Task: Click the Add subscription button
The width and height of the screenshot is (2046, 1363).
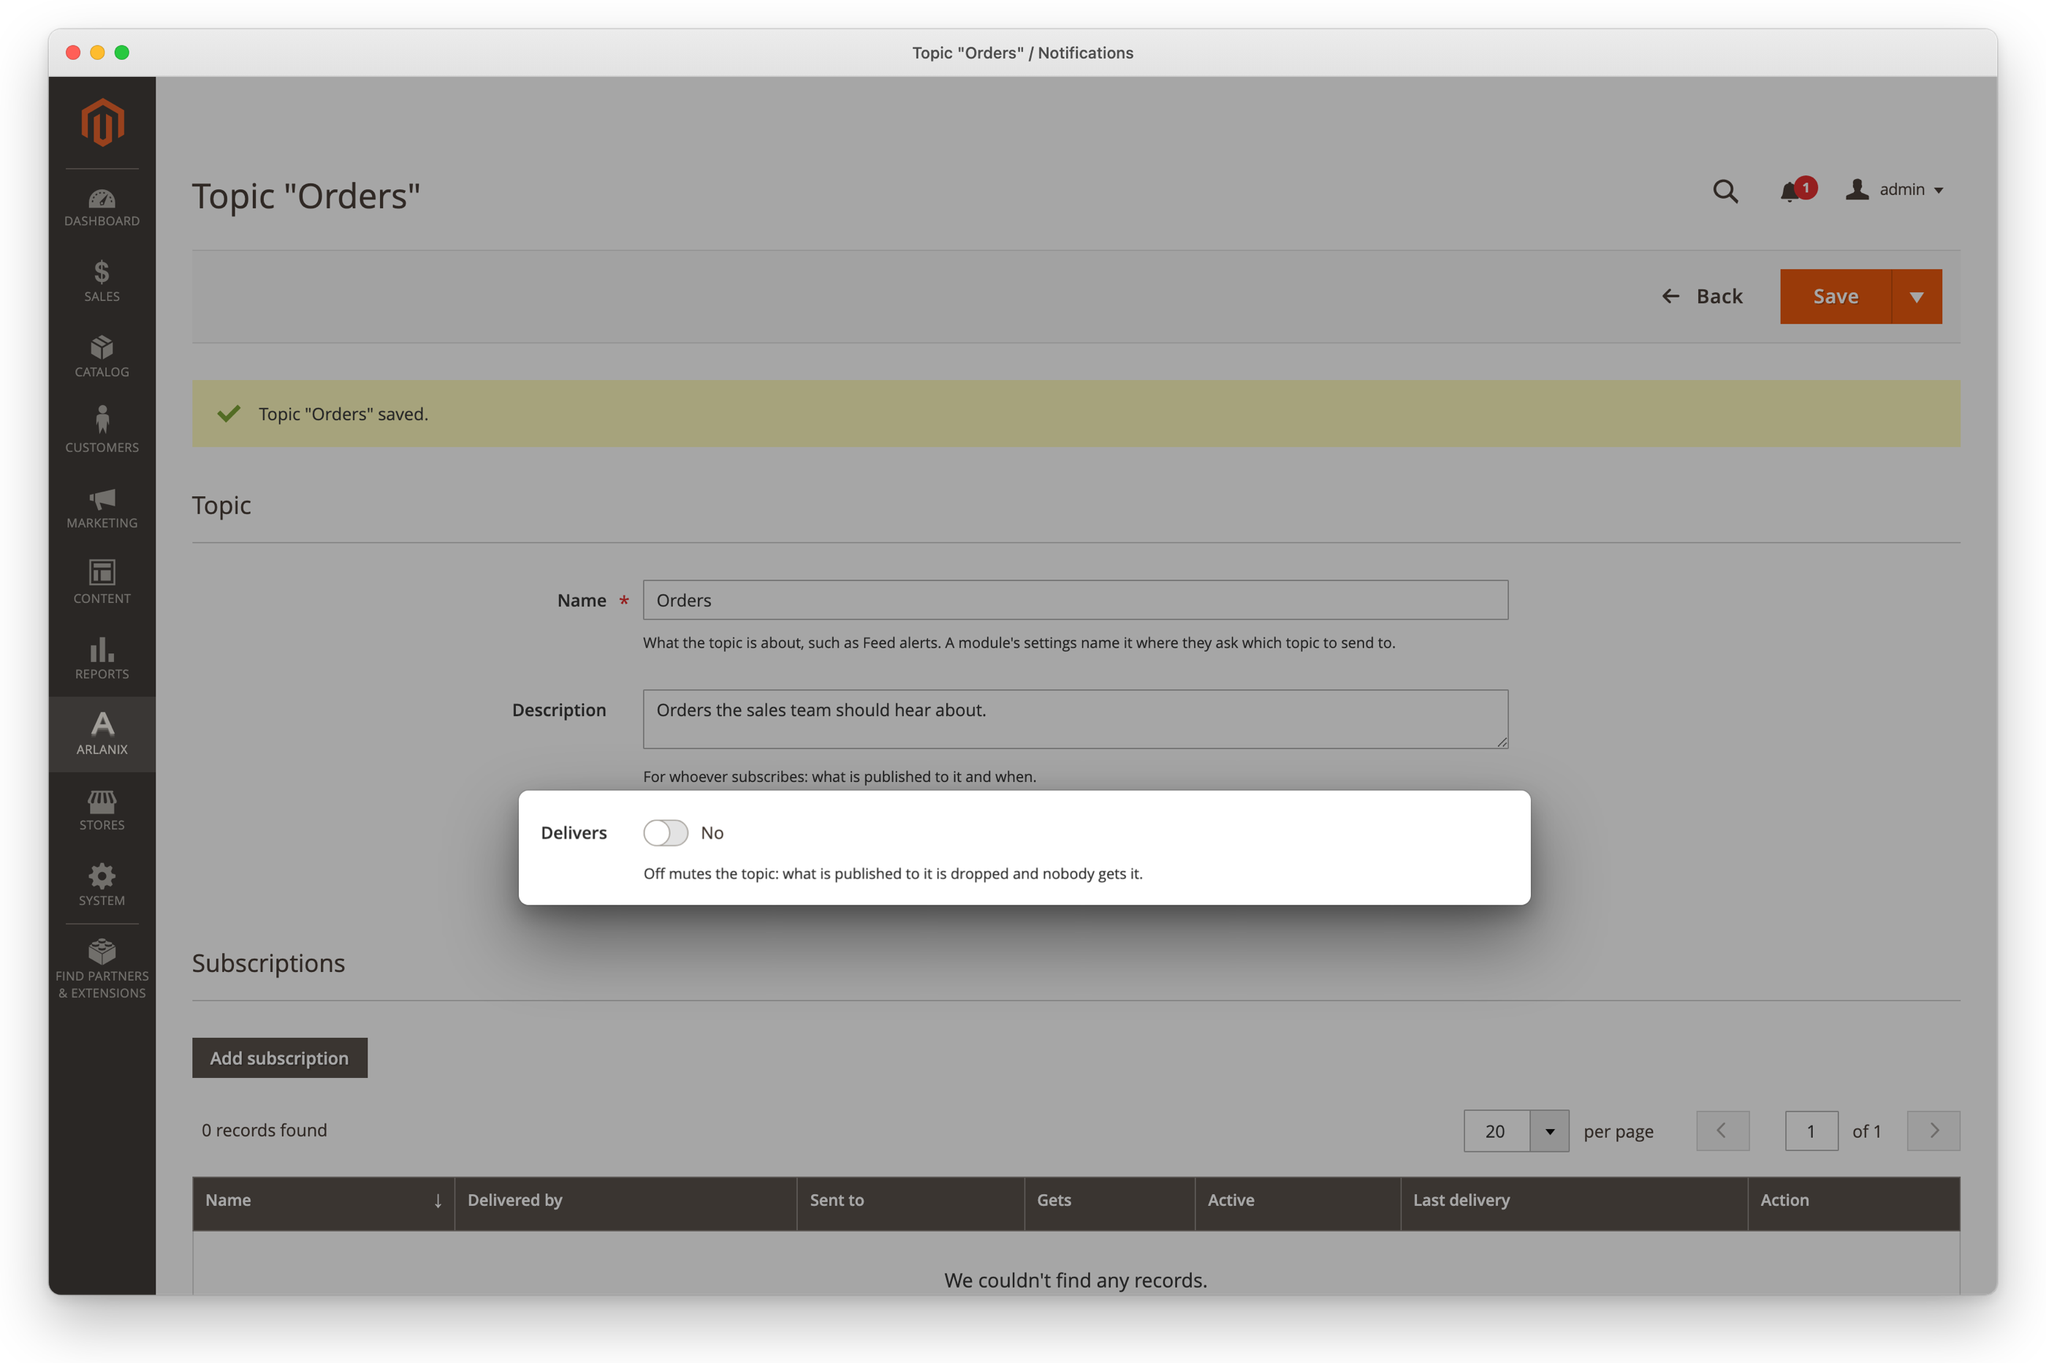Action: 280,1058
